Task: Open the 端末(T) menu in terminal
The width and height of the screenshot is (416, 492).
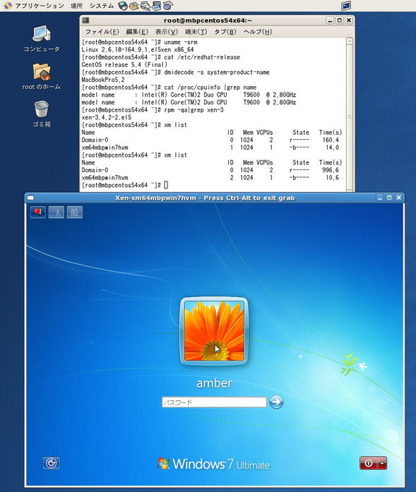Action: tap(196, 32)
